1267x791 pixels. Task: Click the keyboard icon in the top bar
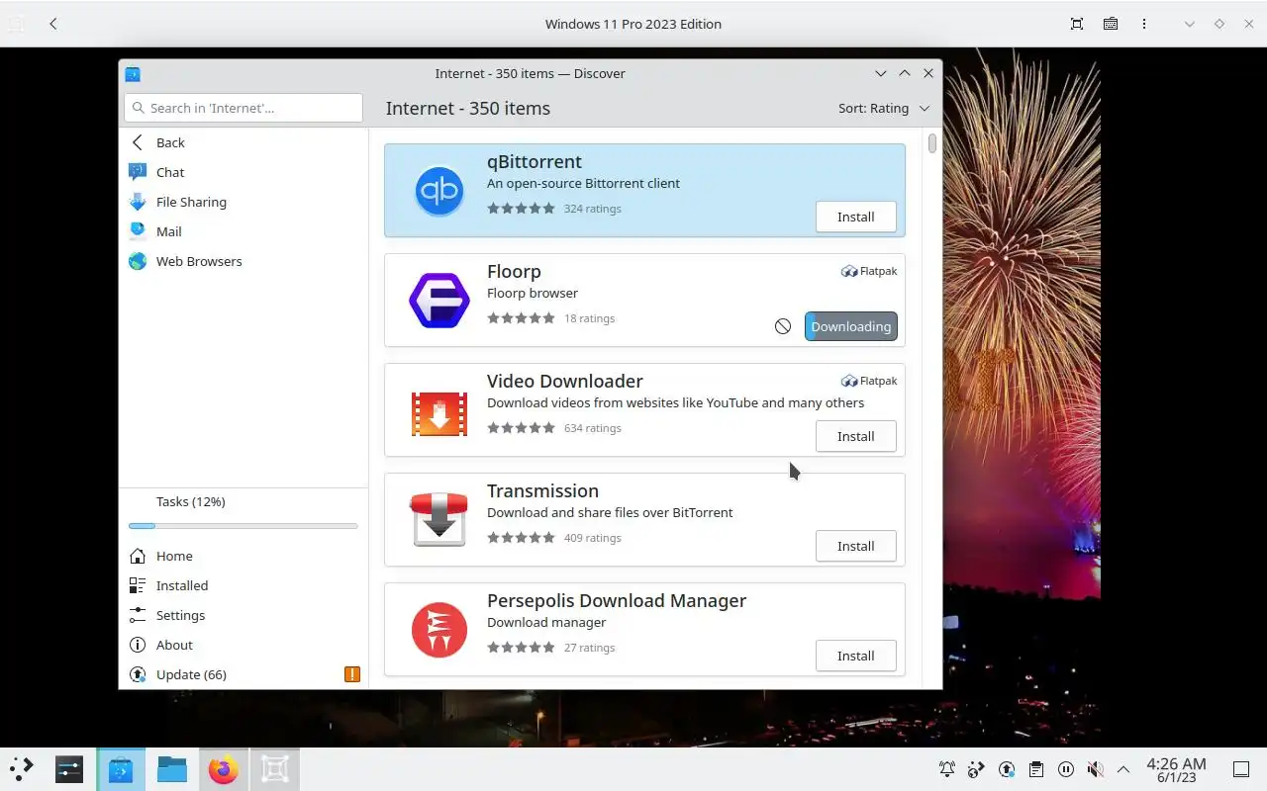[x=1111, y=24]
